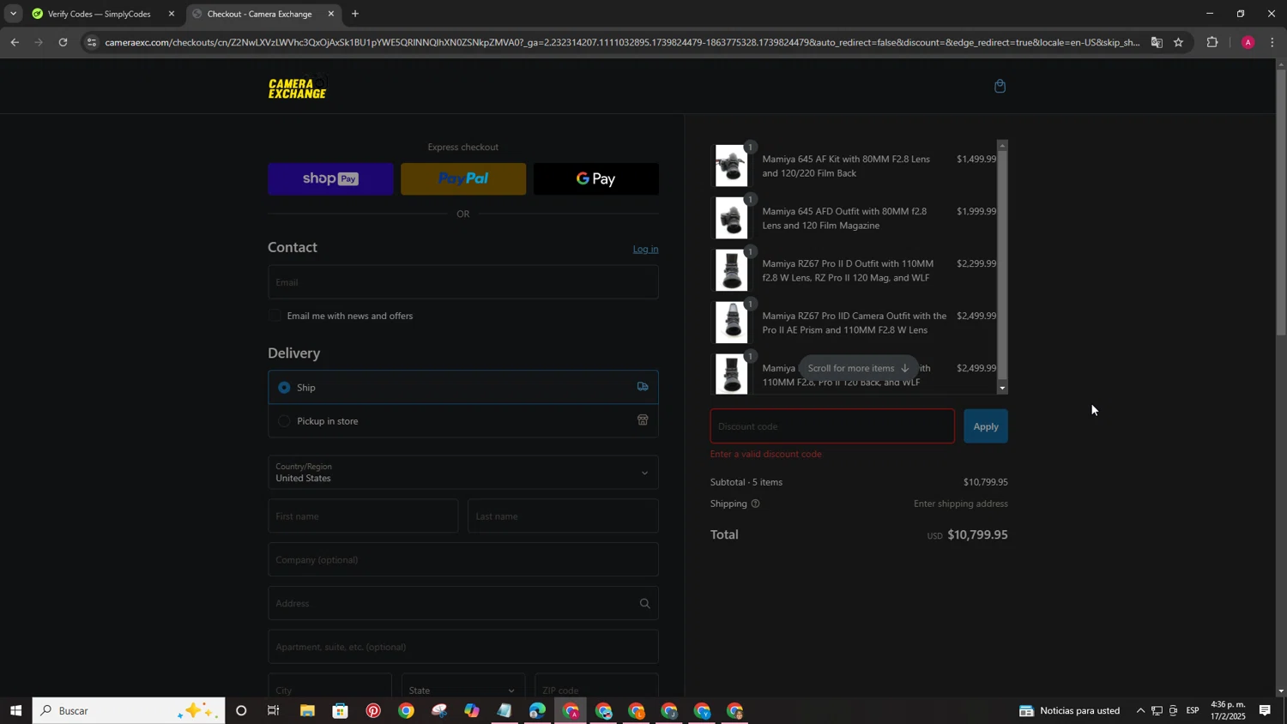Open Windows Start menu

pyautogui.click(x=15, y=711)
